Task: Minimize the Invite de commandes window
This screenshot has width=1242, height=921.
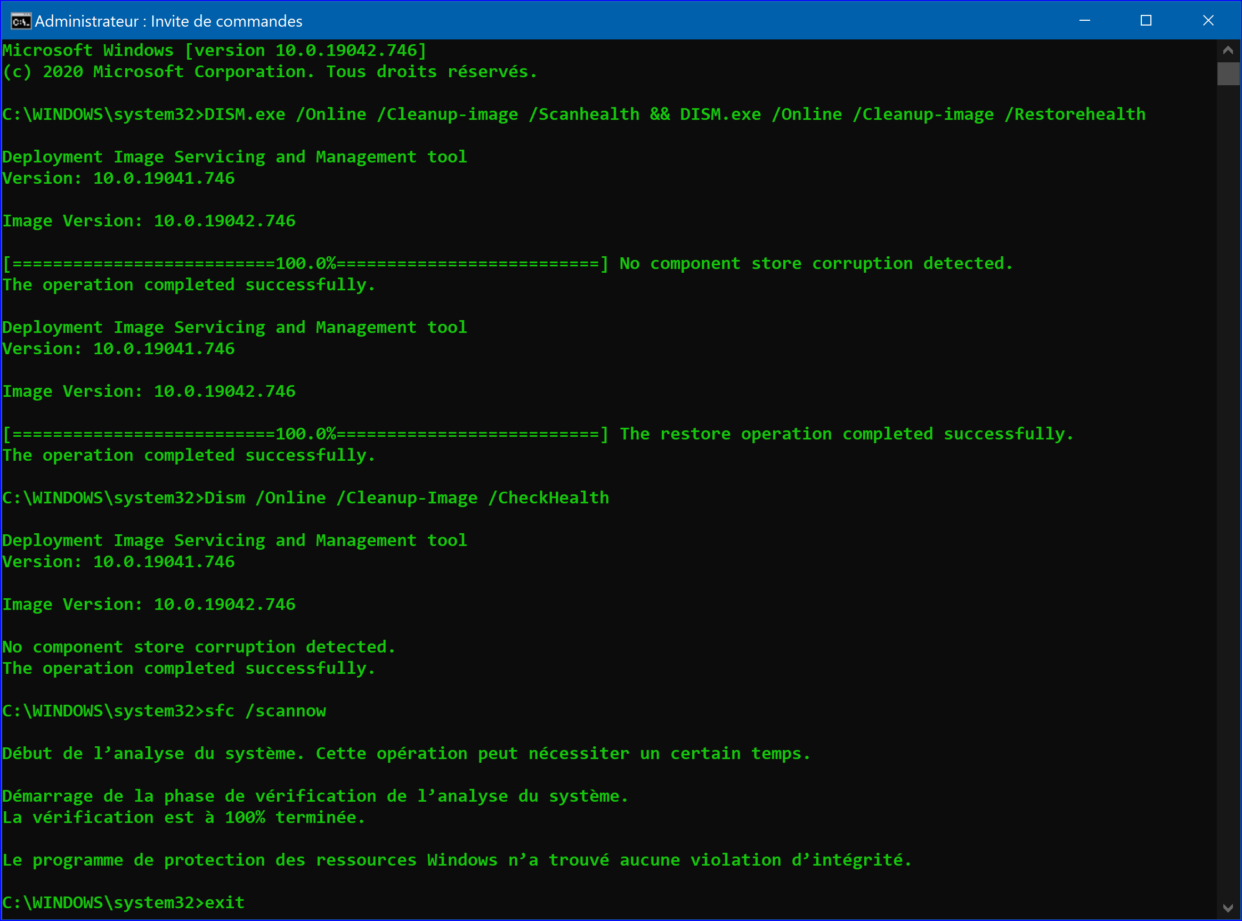Action: click(1085, 21)
